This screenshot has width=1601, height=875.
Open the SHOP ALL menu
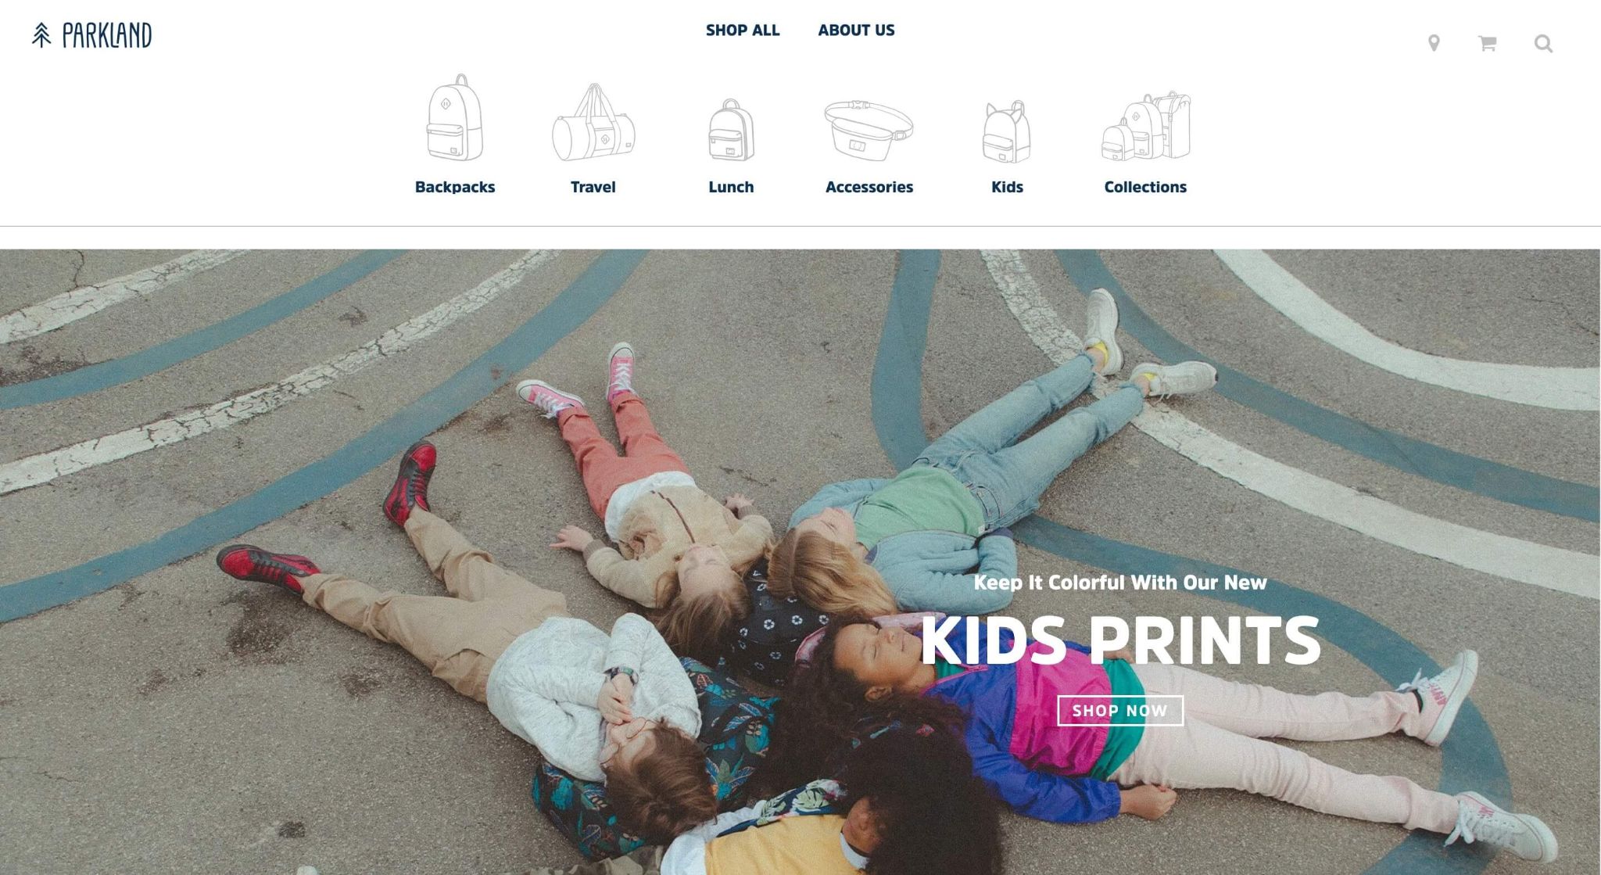[743, 30]
